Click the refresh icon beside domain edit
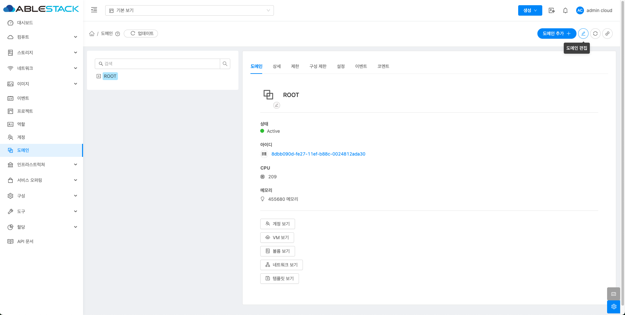This screenshot has width=625, height=315. coord(595,34)
